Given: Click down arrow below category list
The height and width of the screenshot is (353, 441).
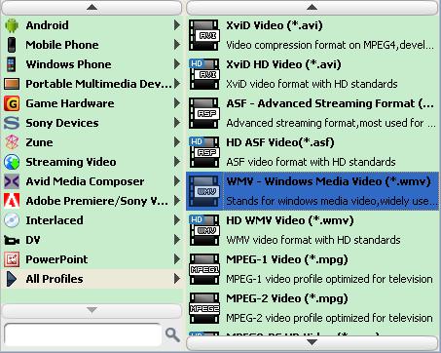Looking at the screenshot, I should click(92, 311).
